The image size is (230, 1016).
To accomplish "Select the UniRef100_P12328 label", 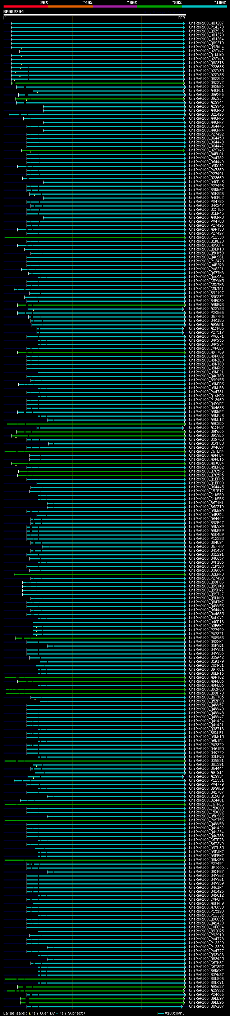I will pyautogui.click(x=206, y=947).
